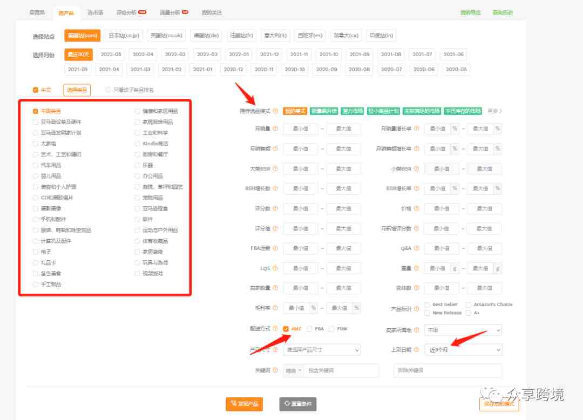Click the 评分值 minimum value field
Image resolution: width=583 pixels, height=420 pixels.
coord(301,228)
